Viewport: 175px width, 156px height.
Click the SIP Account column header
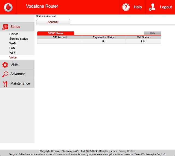pyautogui.click(x=60, y=37)
